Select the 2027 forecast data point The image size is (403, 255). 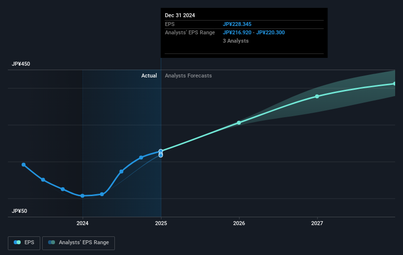pos(317,96)
